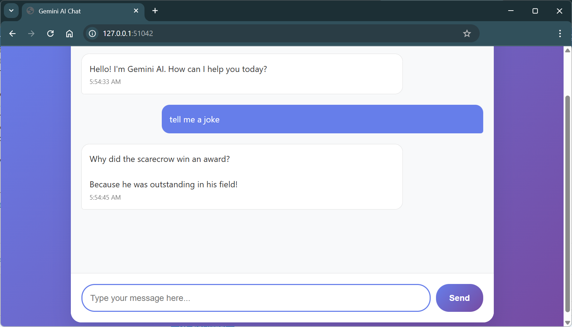572x327 pixels.
Task: Bookmark this page with the star icon
Action: pyautogui.click(x=467, y=34)
